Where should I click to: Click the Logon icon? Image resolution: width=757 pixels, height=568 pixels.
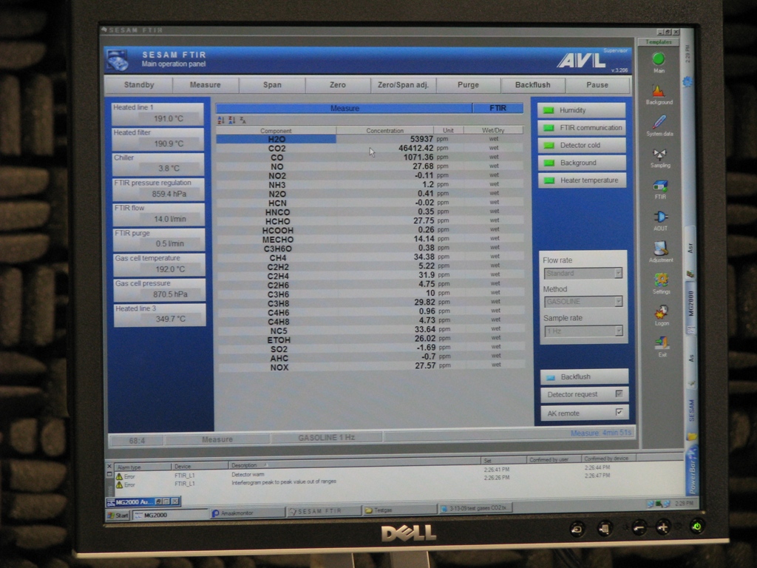click(662, 312)
